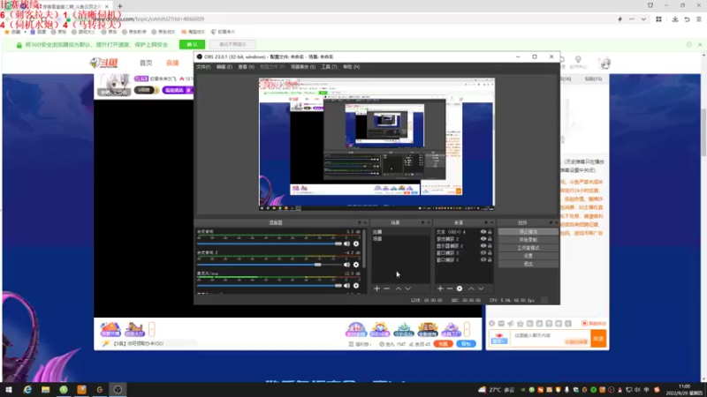Image resolution: width=707 pixels, height=397 pixels.
Task: Move the selected scene down
Action: (x=408, y=288)
